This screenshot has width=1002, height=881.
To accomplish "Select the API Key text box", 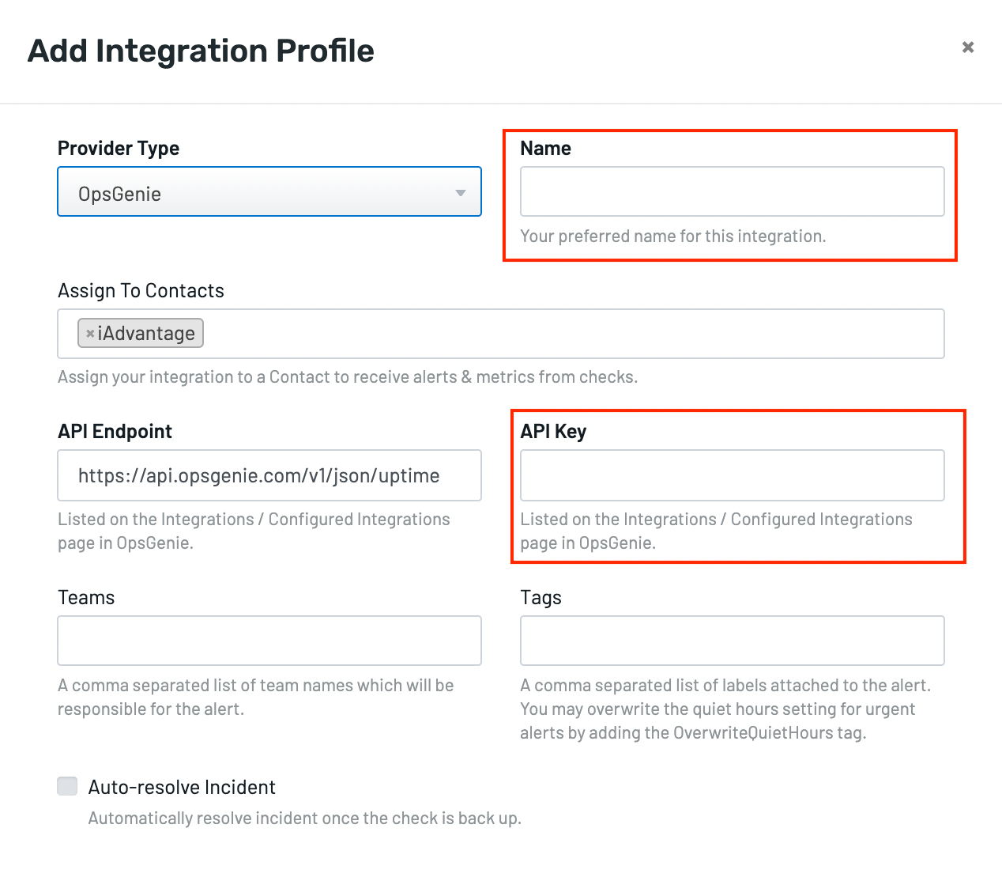I will click(x=732, y=475).
